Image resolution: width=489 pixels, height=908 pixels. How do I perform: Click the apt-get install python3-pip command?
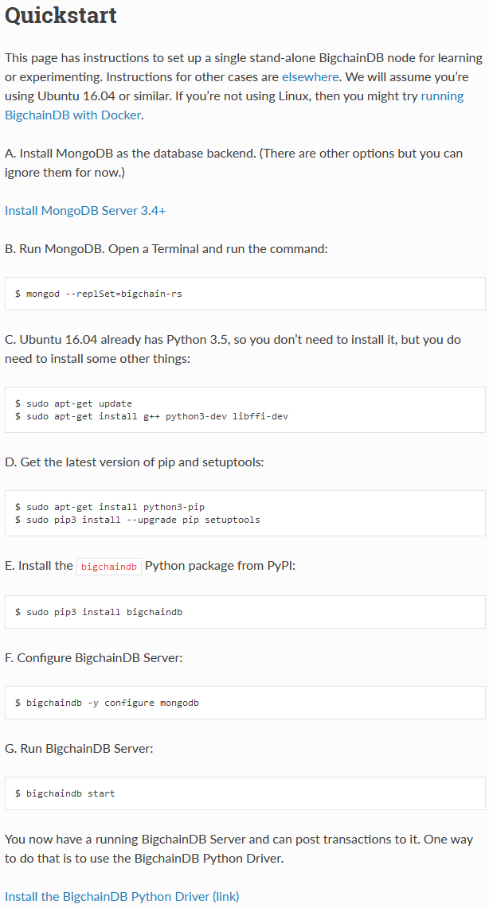click(x=110, y=507)
